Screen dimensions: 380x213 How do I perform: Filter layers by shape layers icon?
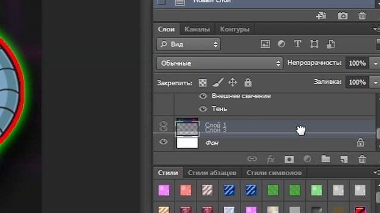coord(314,44)
